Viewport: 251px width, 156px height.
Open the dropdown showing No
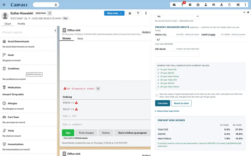click(x=177, y=16)
